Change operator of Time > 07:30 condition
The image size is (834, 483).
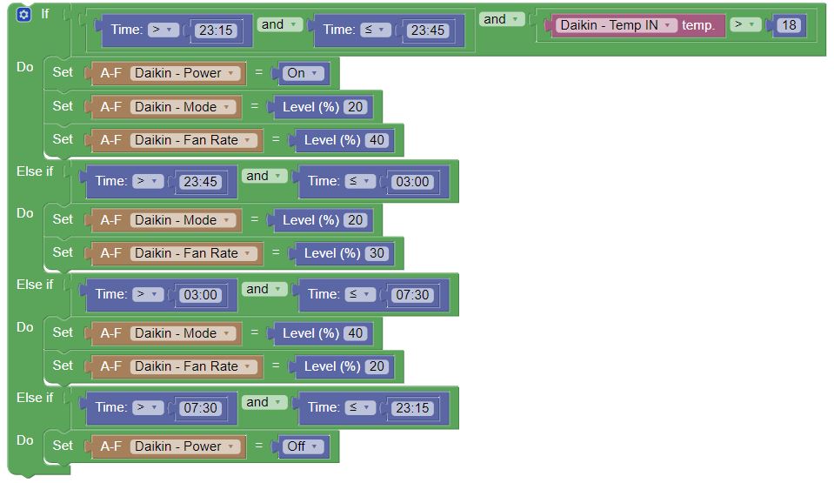click(147, 407)
